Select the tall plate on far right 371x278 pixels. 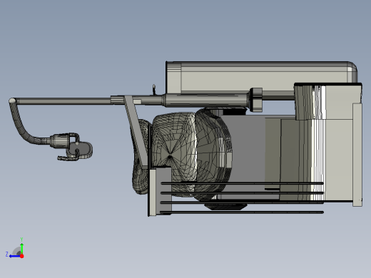click(x=357, y=155)
